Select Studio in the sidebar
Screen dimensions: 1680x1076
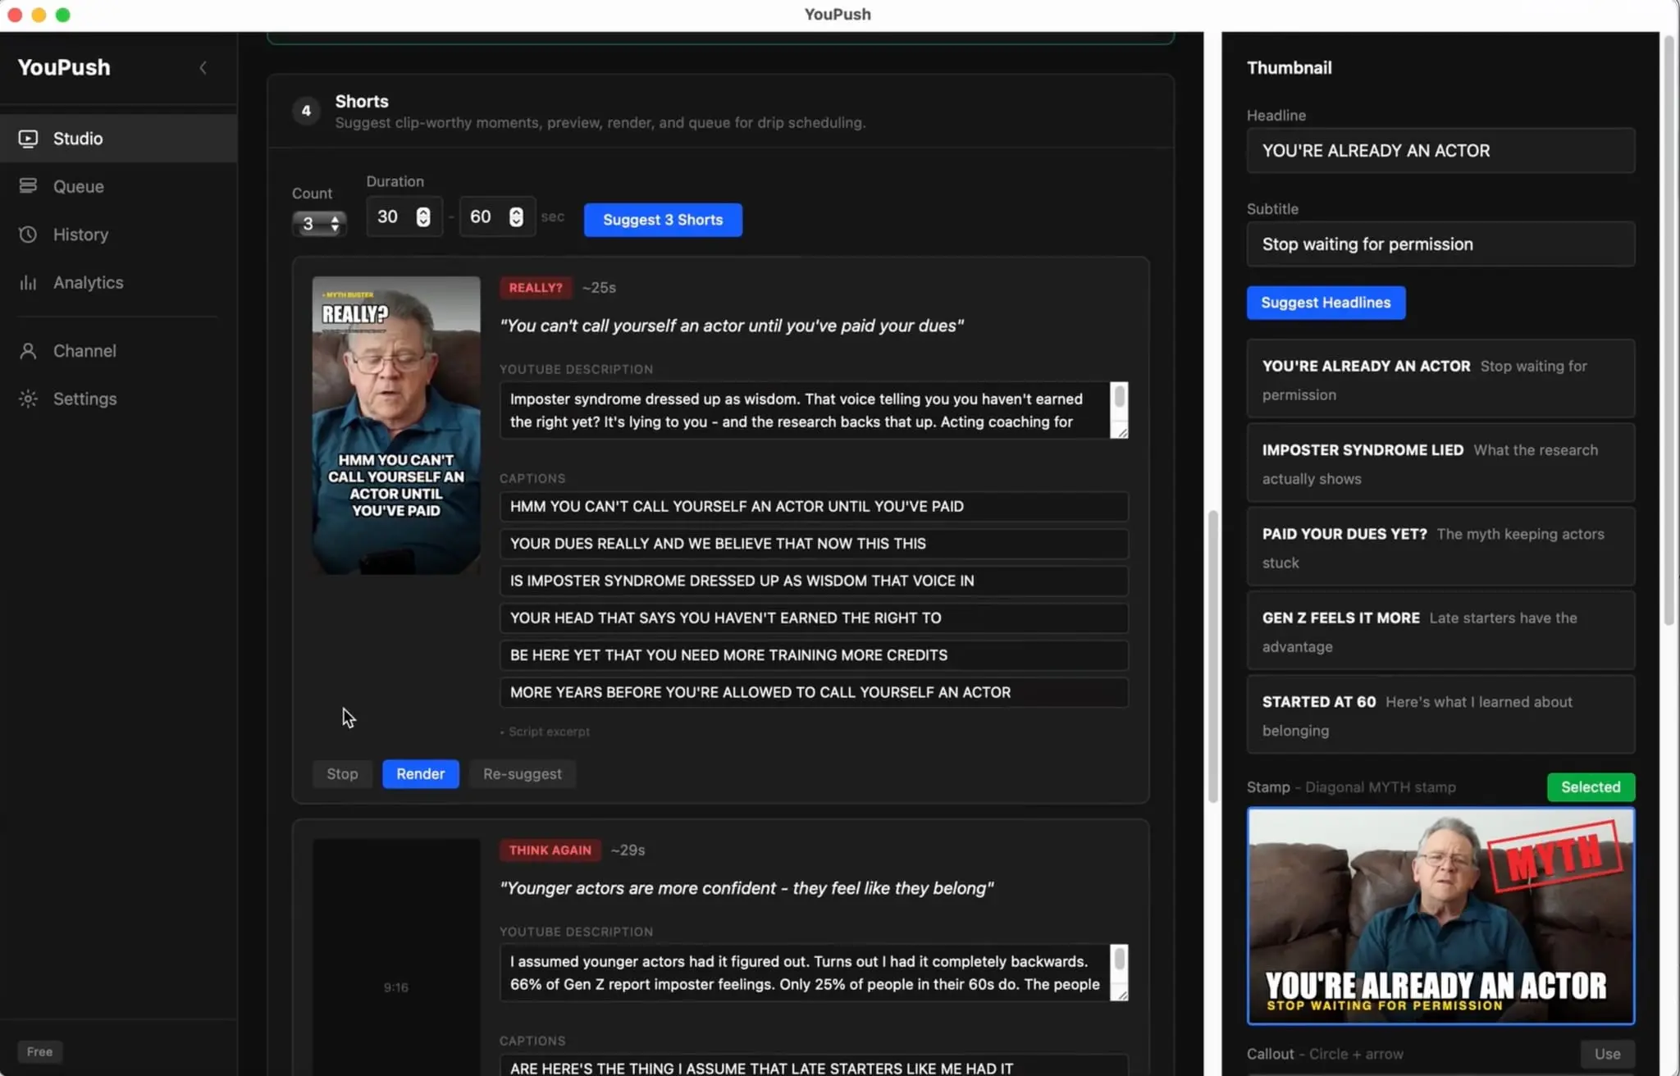pos(118,139)
